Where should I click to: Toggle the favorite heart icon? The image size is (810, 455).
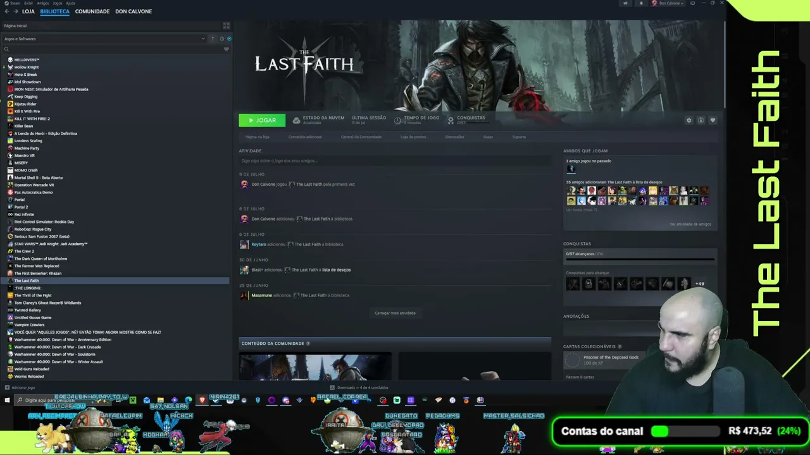(713, 120)
